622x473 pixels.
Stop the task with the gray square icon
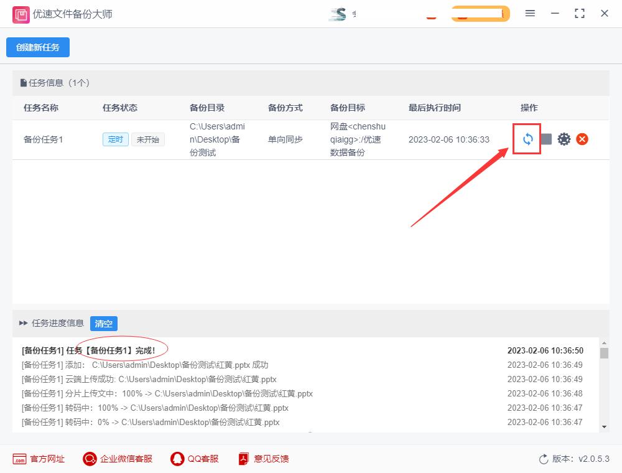pyautogui.click(x=545, y=139)
